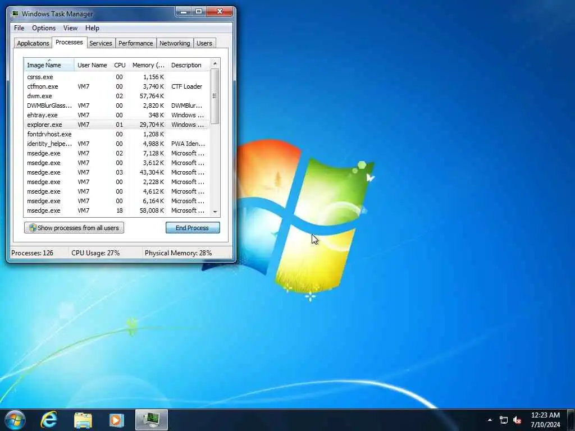
Task: Select the DWMBlurGlass process row
Action: [x=117, y=106]
